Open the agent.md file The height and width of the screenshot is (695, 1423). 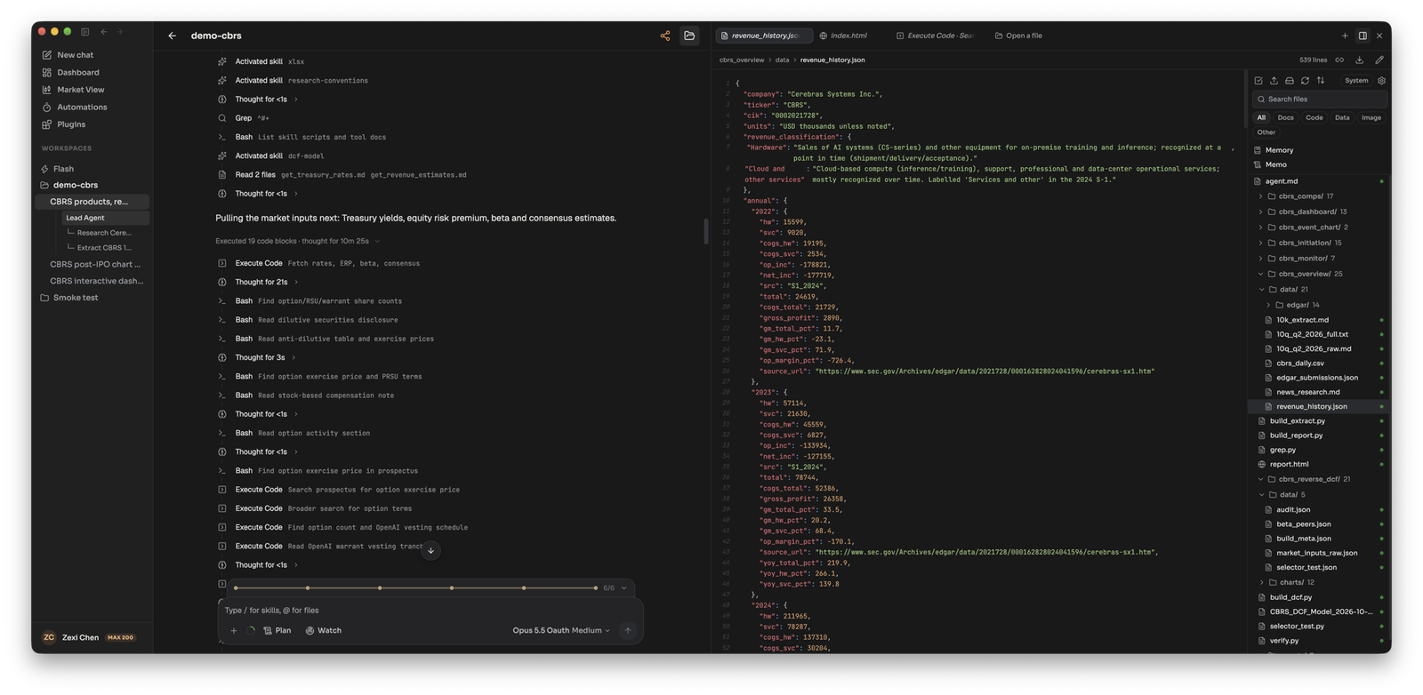[x=1282, y=181]
